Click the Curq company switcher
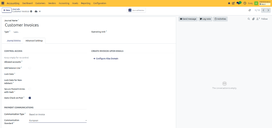The image size is (272, 128). [250, 3]
